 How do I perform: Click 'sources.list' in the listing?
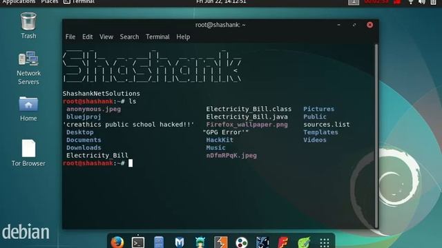[x=327, y=125]
